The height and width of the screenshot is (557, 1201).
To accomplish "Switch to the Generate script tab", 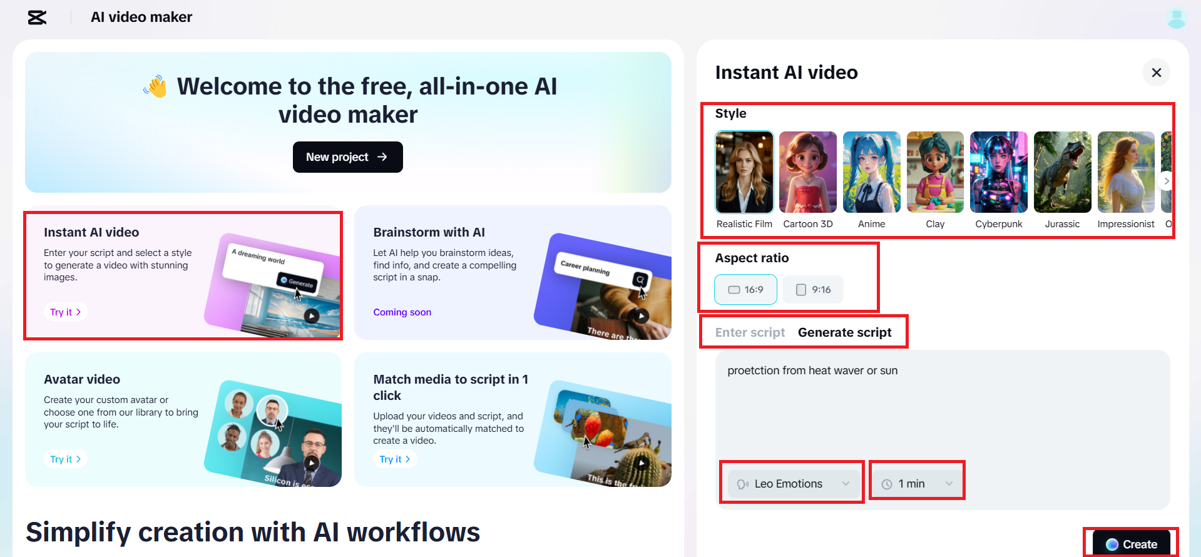I will click(x=844, y=332).
